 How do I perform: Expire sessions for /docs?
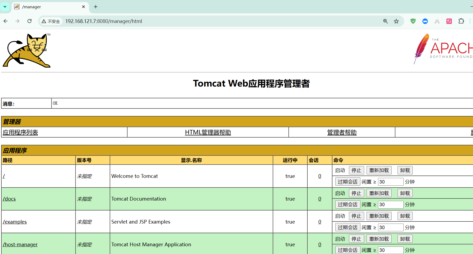[x=348, y=205]
